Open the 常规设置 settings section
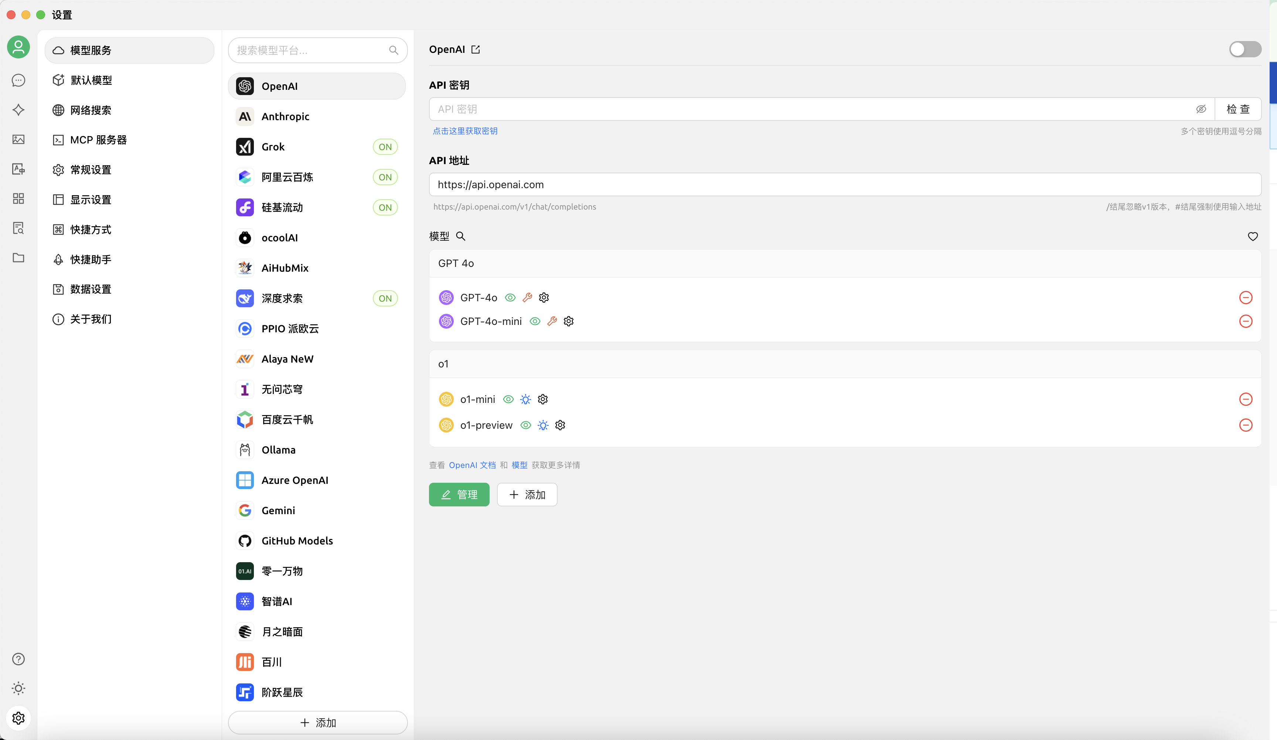The height and width of the screenshot is (740, 1277). point(129,170)
